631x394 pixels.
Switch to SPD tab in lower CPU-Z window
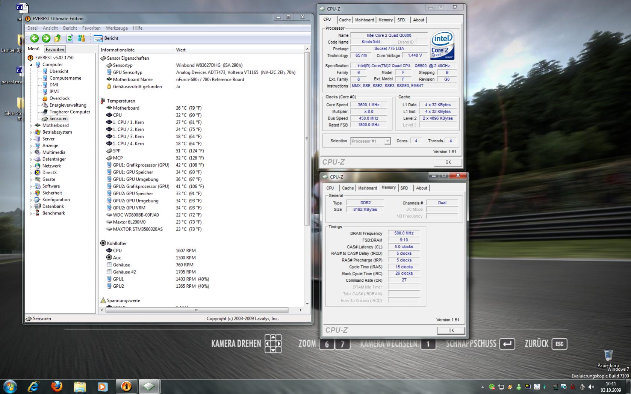[x=404, y=188]
